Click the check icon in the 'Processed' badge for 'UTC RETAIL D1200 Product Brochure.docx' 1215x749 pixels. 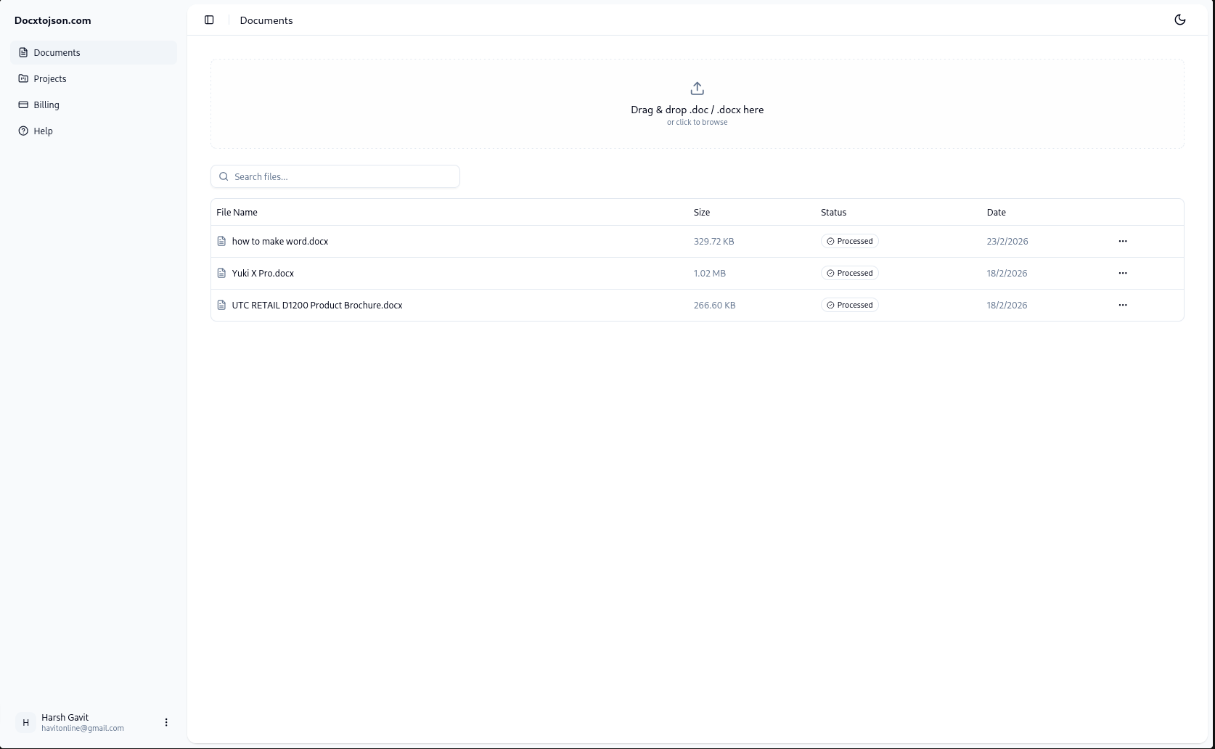[x=829, y=305]
